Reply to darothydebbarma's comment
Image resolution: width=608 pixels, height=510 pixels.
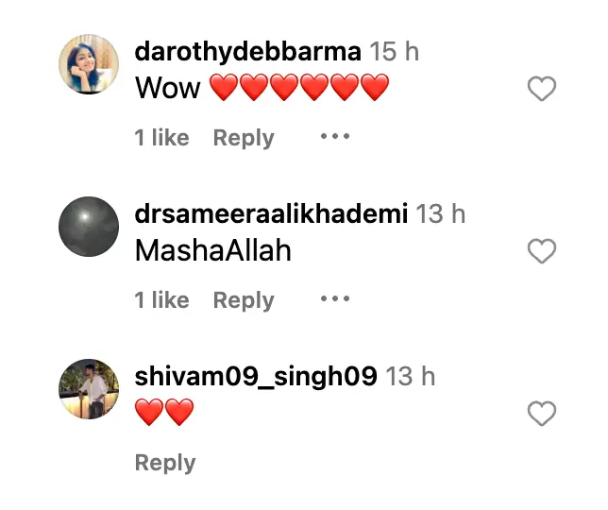pos(244,138)
